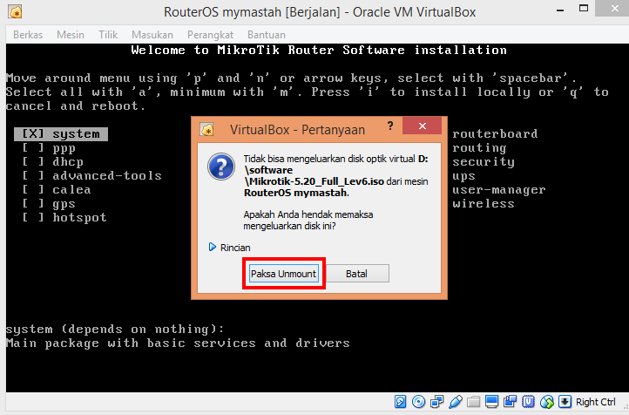Click the ups package text
This screenshot has width=629, height=415.
[x=463, y=176]
